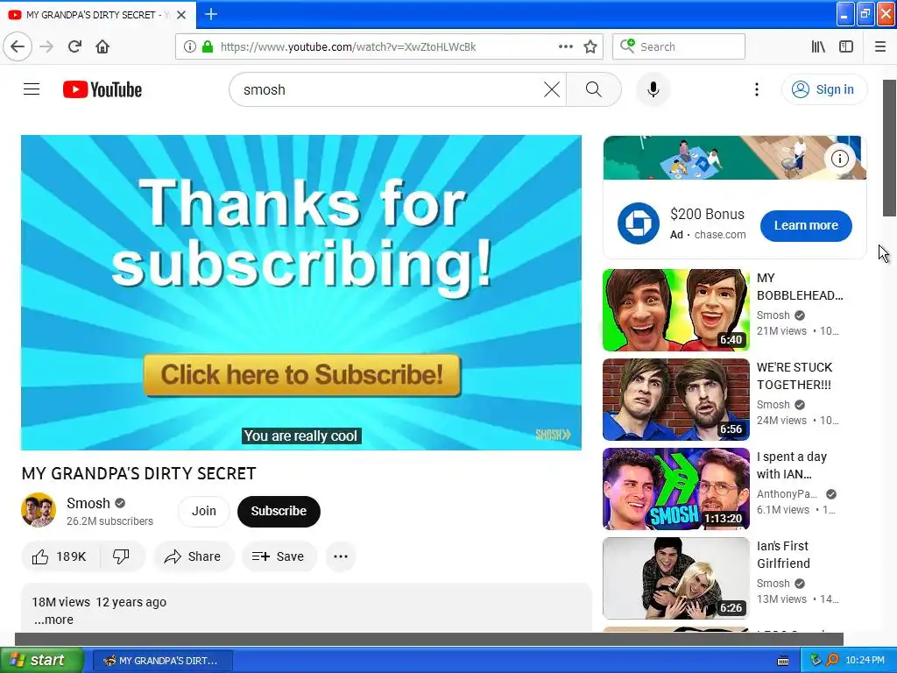Click Ian's First Girlfriend title text
The width and height of the screenshot is (897, 673).
tap(783, 555)
